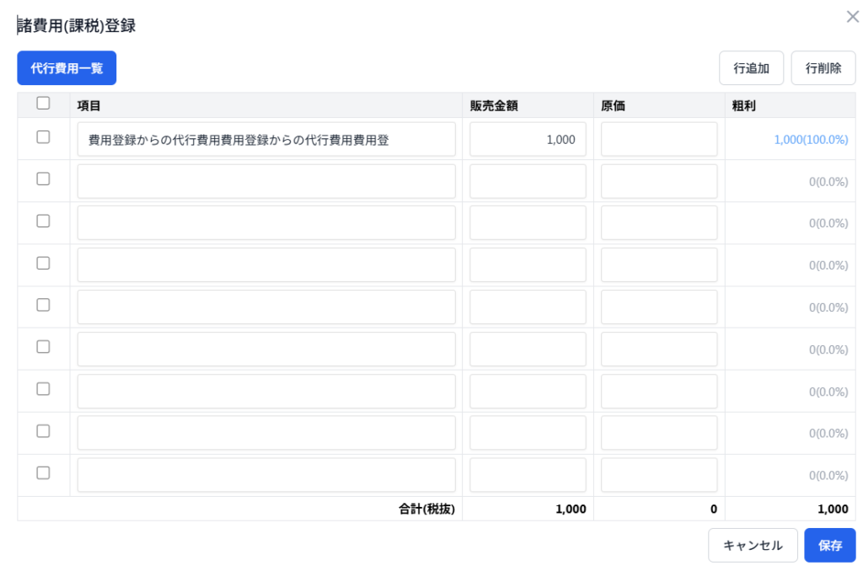Select the third row 販売金額 input
This screenshot has height=571, width=863.
tap(528, 223)
